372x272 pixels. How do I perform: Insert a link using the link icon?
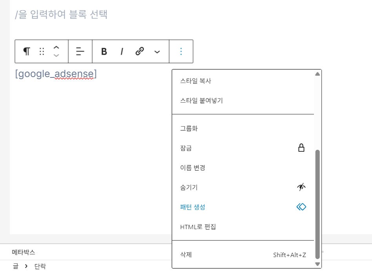pos(140,51)
